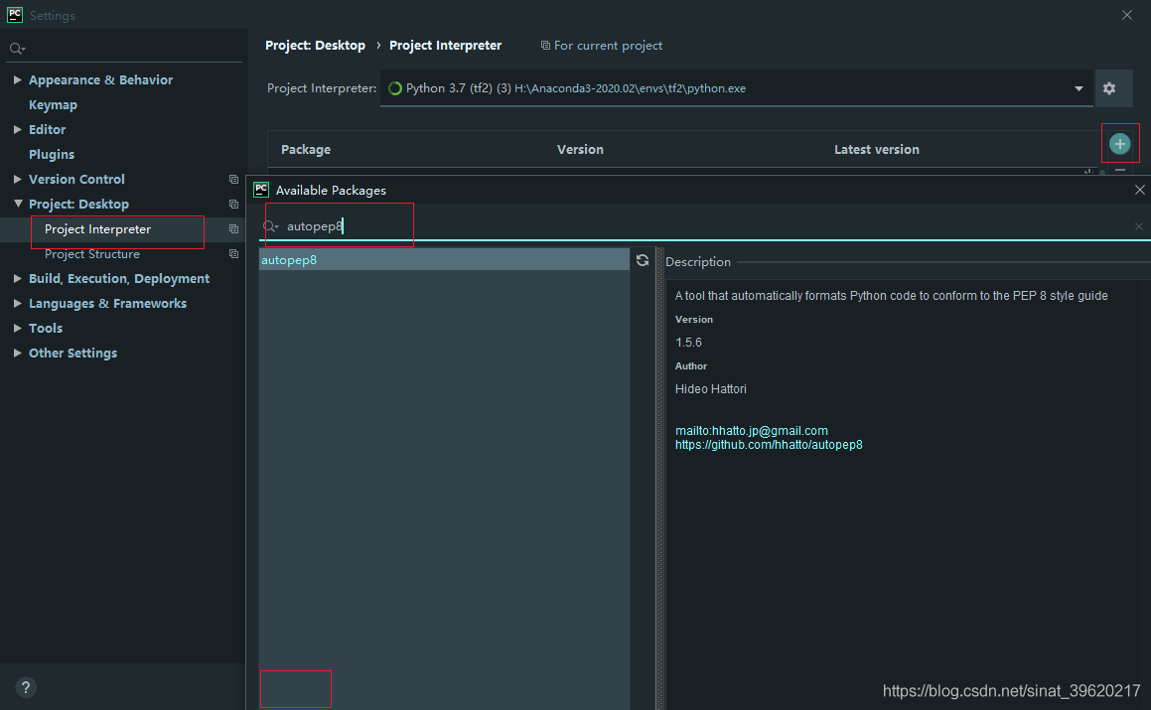
Task: Click copy icon beside Project: Desktop
Action: [x=233, y=205]
